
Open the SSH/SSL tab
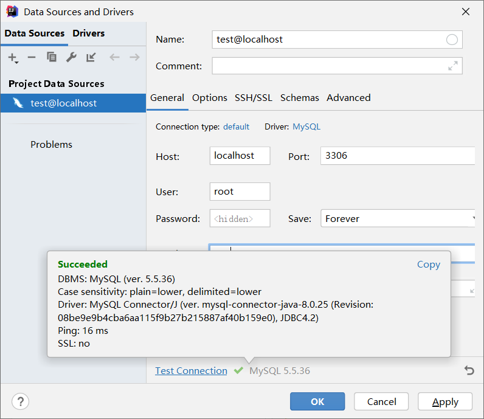click(254, 98)
